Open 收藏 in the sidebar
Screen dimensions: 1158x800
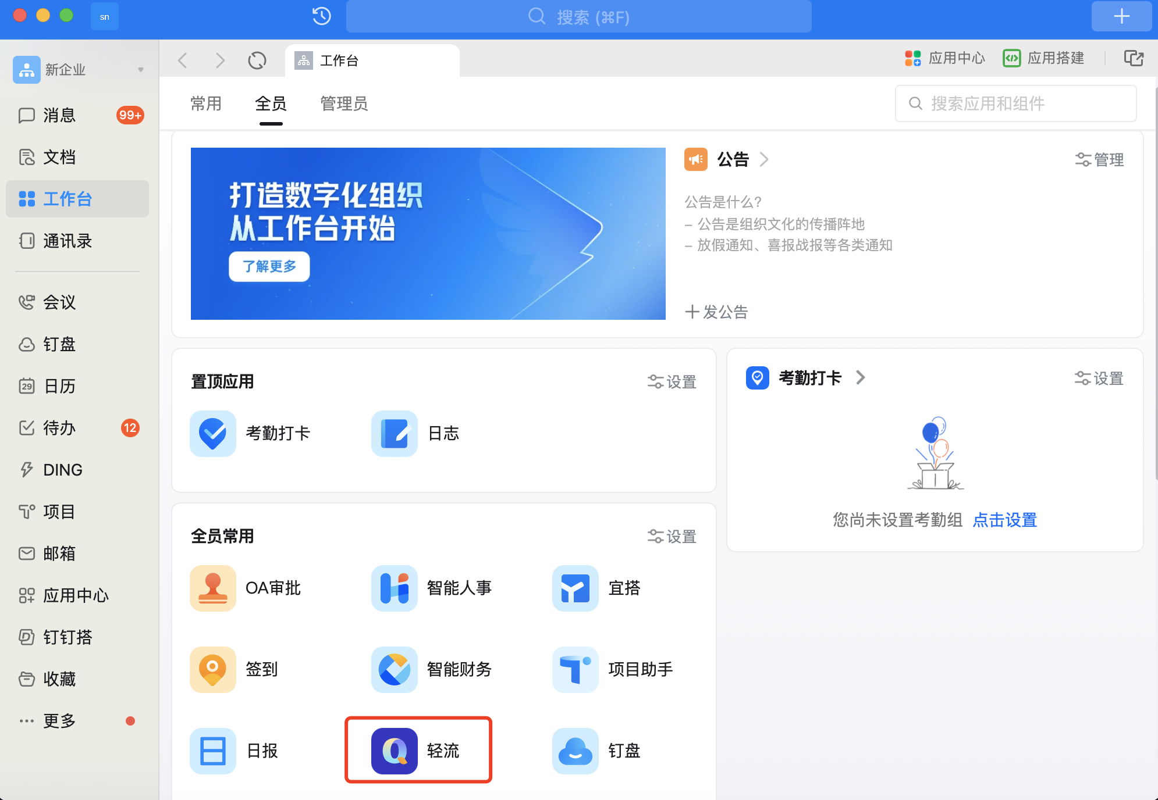point(77,679)
